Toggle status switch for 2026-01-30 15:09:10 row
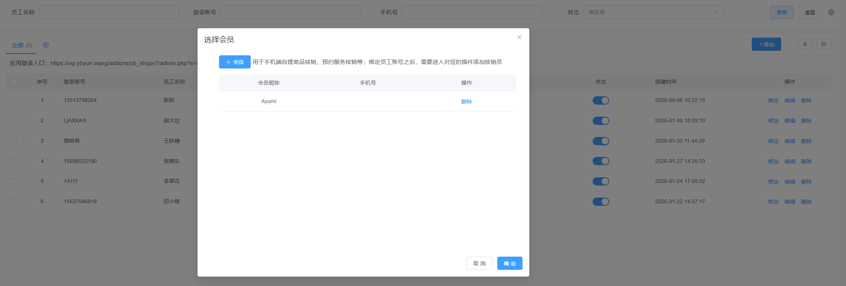846x286 pixels. pos(601,121)
